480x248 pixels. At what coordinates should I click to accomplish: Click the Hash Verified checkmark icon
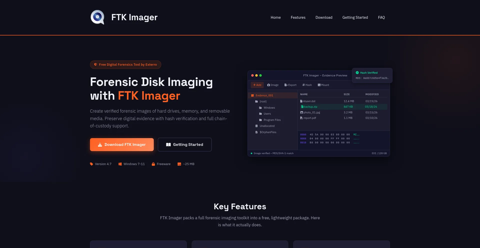357,73
